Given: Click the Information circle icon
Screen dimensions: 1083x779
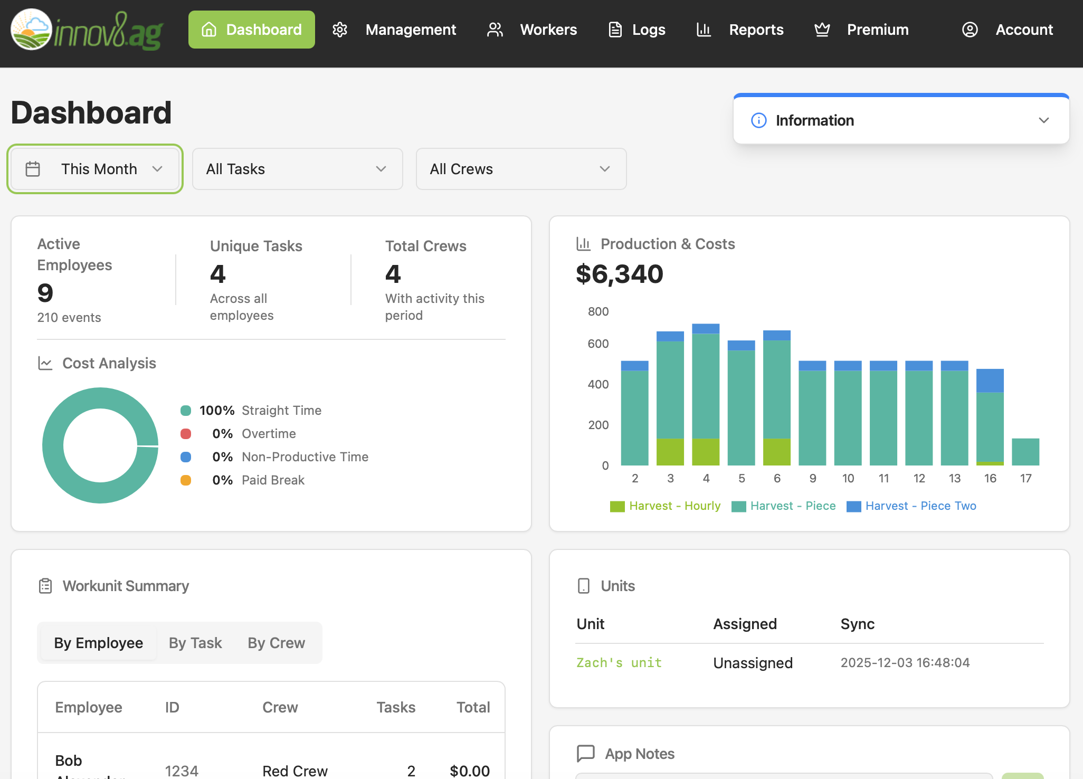Looking at the screenshot, I should point(758,120).
